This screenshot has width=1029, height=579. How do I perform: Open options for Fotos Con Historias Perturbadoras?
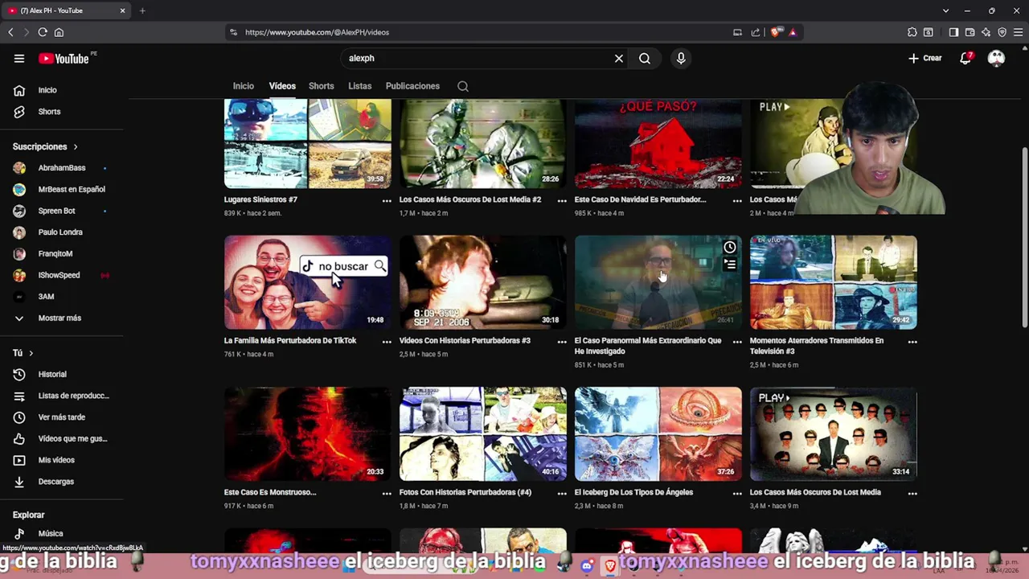tap(562, 494)
